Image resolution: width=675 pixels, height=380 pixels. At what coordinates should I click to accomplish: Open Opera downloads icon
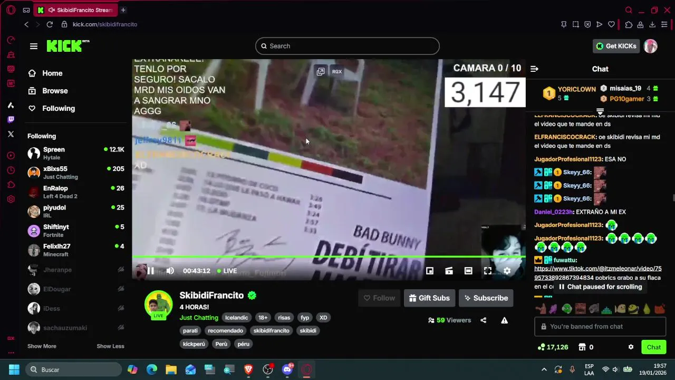pyautogui.click(x=652, y=24)
